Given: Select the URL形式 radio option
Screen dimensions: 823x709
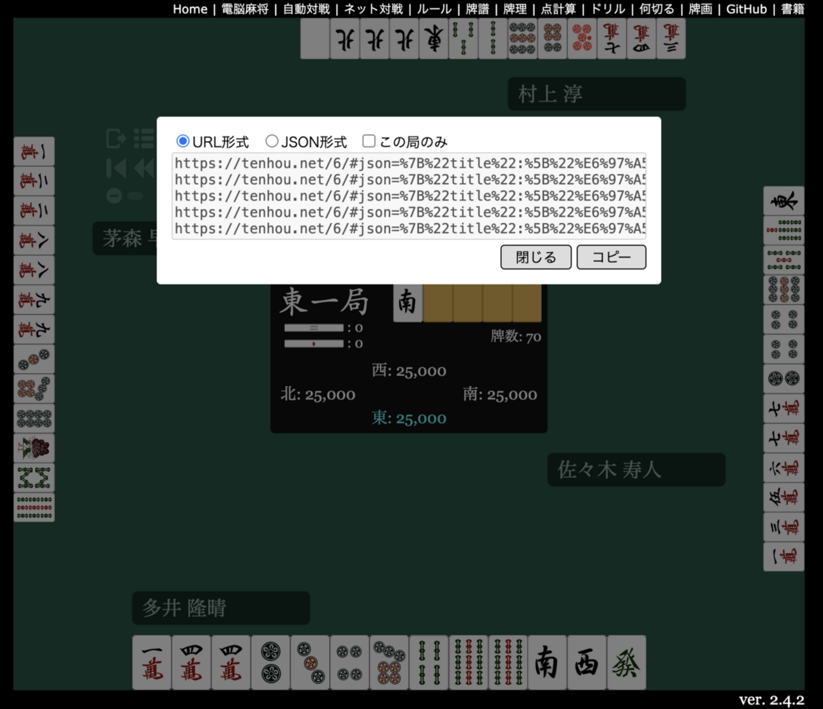Looking at the screenshot, I should click(x=183, y=141).
